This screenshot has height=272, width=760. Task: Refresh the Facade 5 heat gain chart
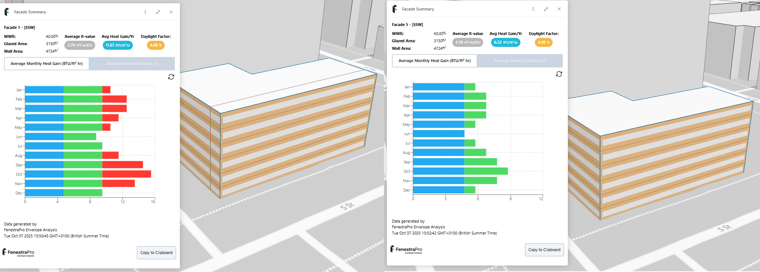559,74
